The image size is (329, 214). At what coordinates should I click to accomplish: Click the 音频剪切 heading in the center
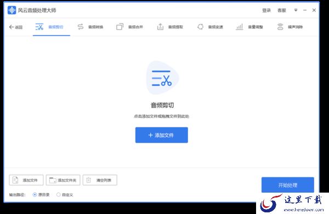pos(162,105)
